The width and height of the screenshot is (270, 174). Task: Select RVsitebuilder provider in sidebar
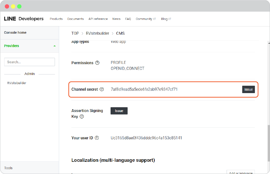click(17, 83)
